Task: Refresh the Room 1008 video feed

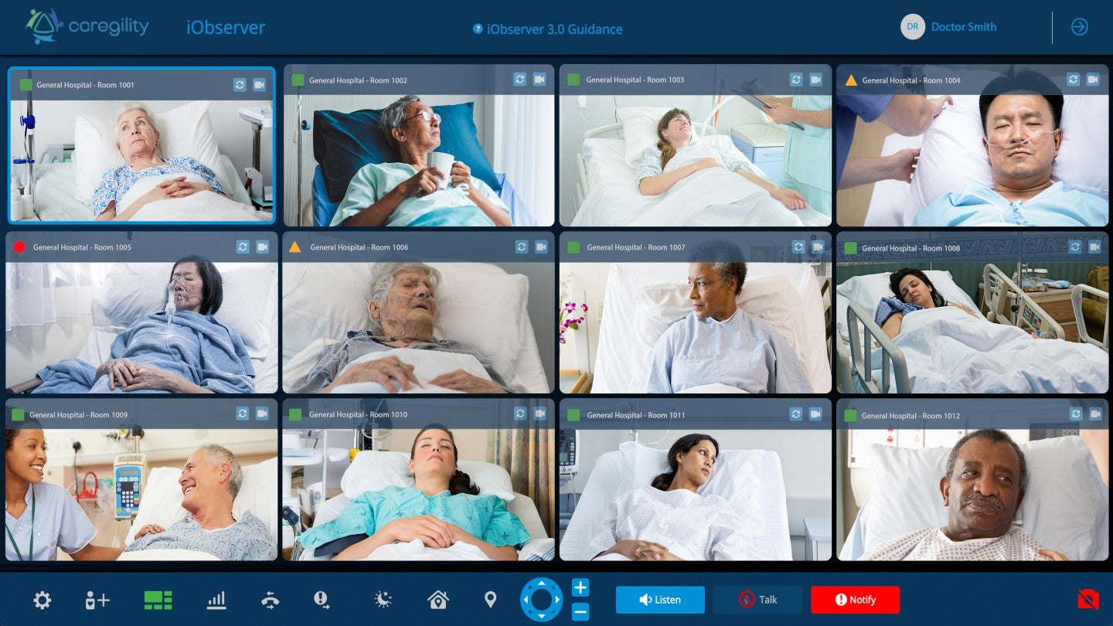Action: [1075, 247]
